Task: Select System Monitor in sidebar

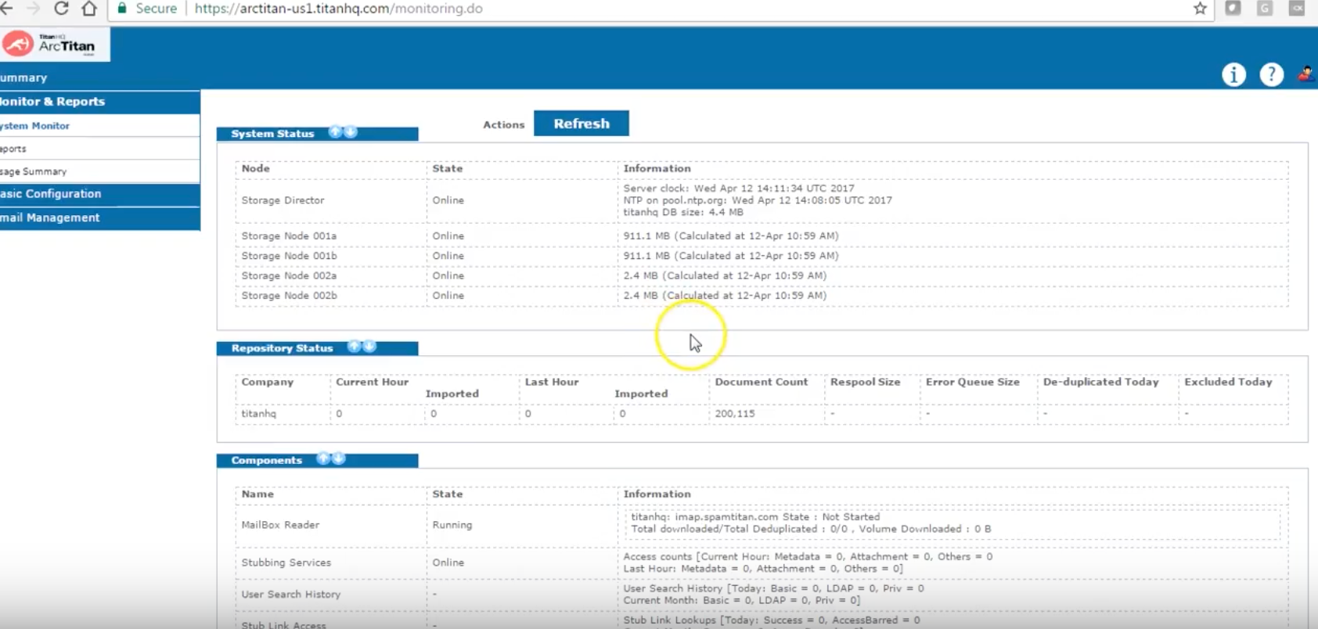Action: tap(34, 125)
